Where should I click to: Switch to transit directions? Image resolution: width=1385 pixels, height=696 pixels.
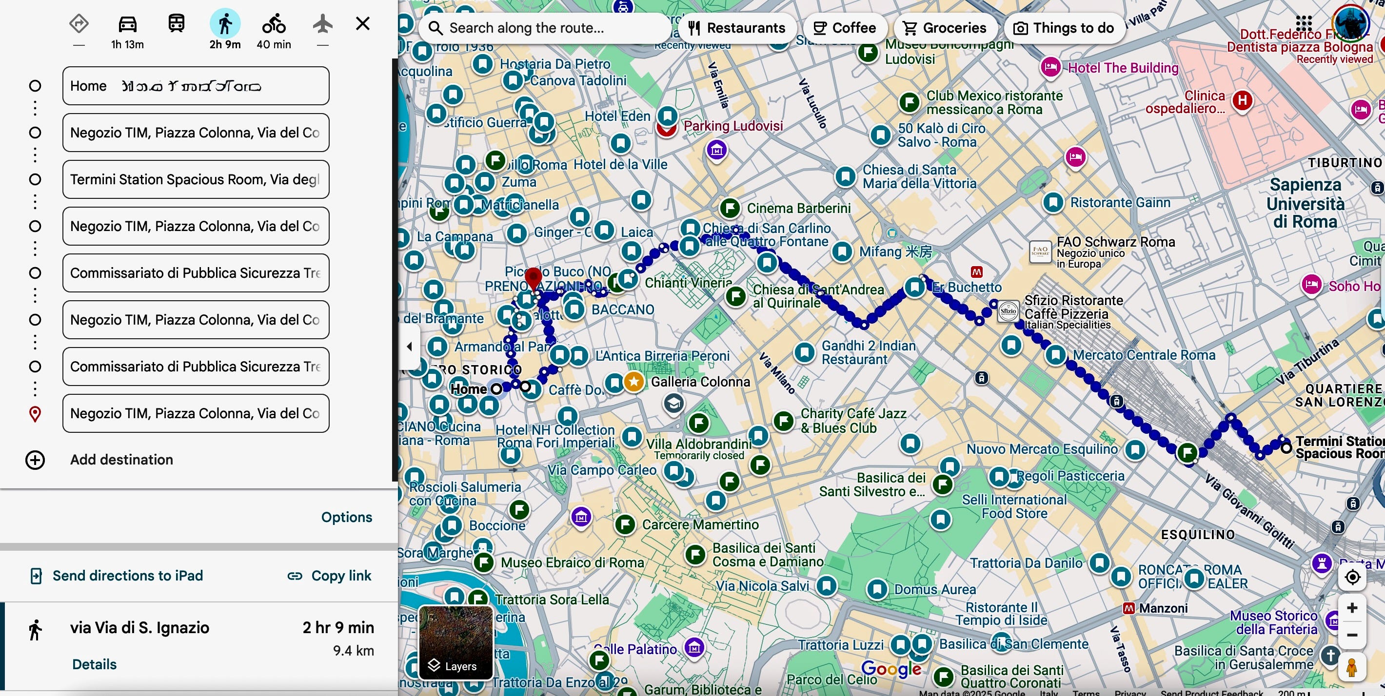[x=177, y=24]
